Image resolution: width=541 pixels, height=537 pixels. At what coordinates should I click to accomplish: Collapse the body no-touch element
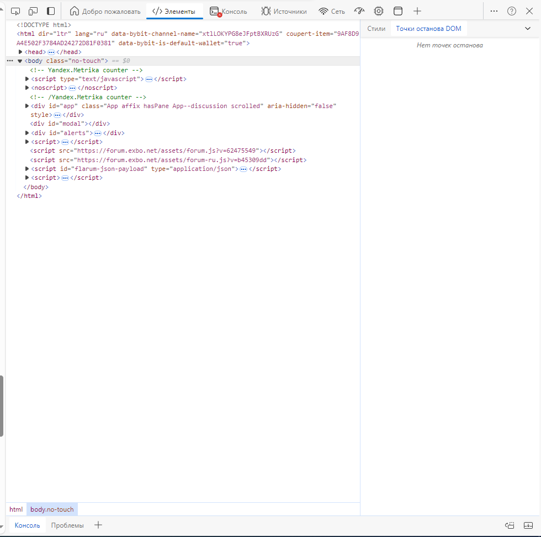tap(20, 61)
